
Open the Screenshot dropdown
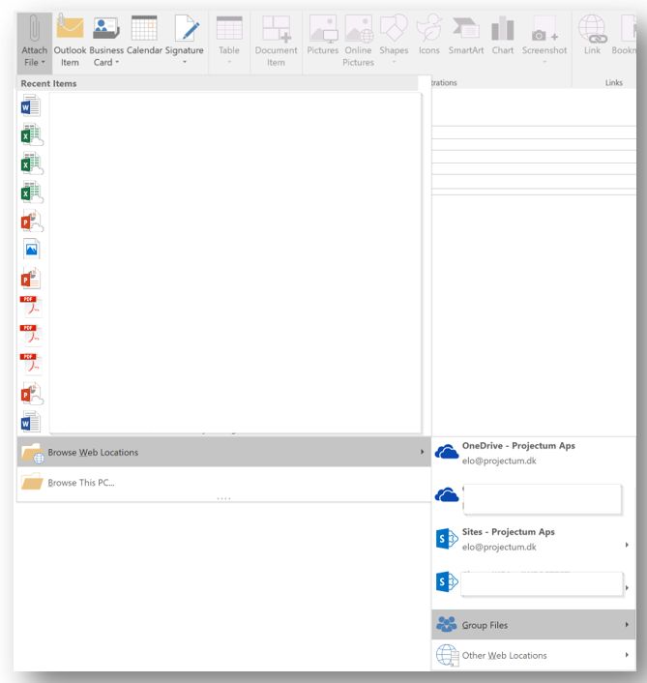coord(544,42)
